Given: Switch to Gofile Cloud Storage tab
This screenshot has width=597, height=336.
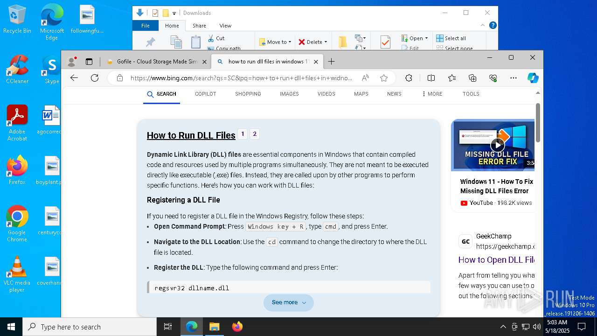Looking at the screenshot, I should click(156, 62).
